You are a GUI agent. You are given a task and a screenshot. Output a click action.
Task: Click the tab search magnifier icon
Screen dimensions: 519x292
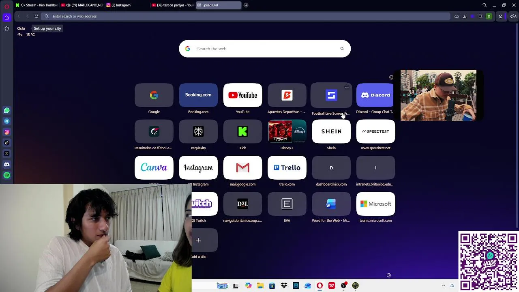[x=485, y=5]
